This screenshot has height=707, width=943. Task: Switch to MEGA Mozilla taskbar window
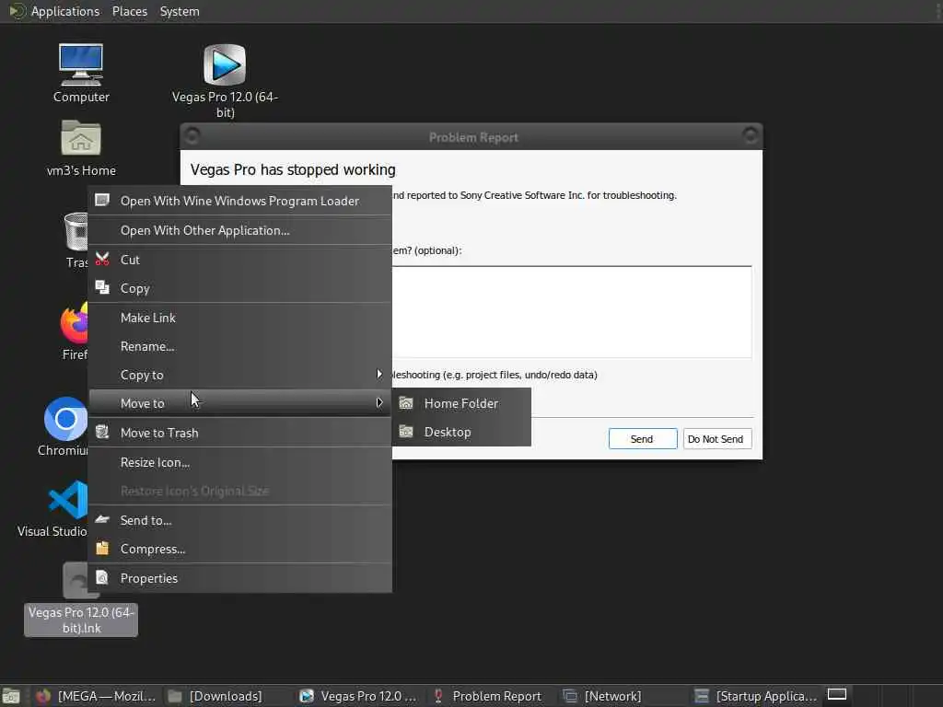tap(96, 696)
